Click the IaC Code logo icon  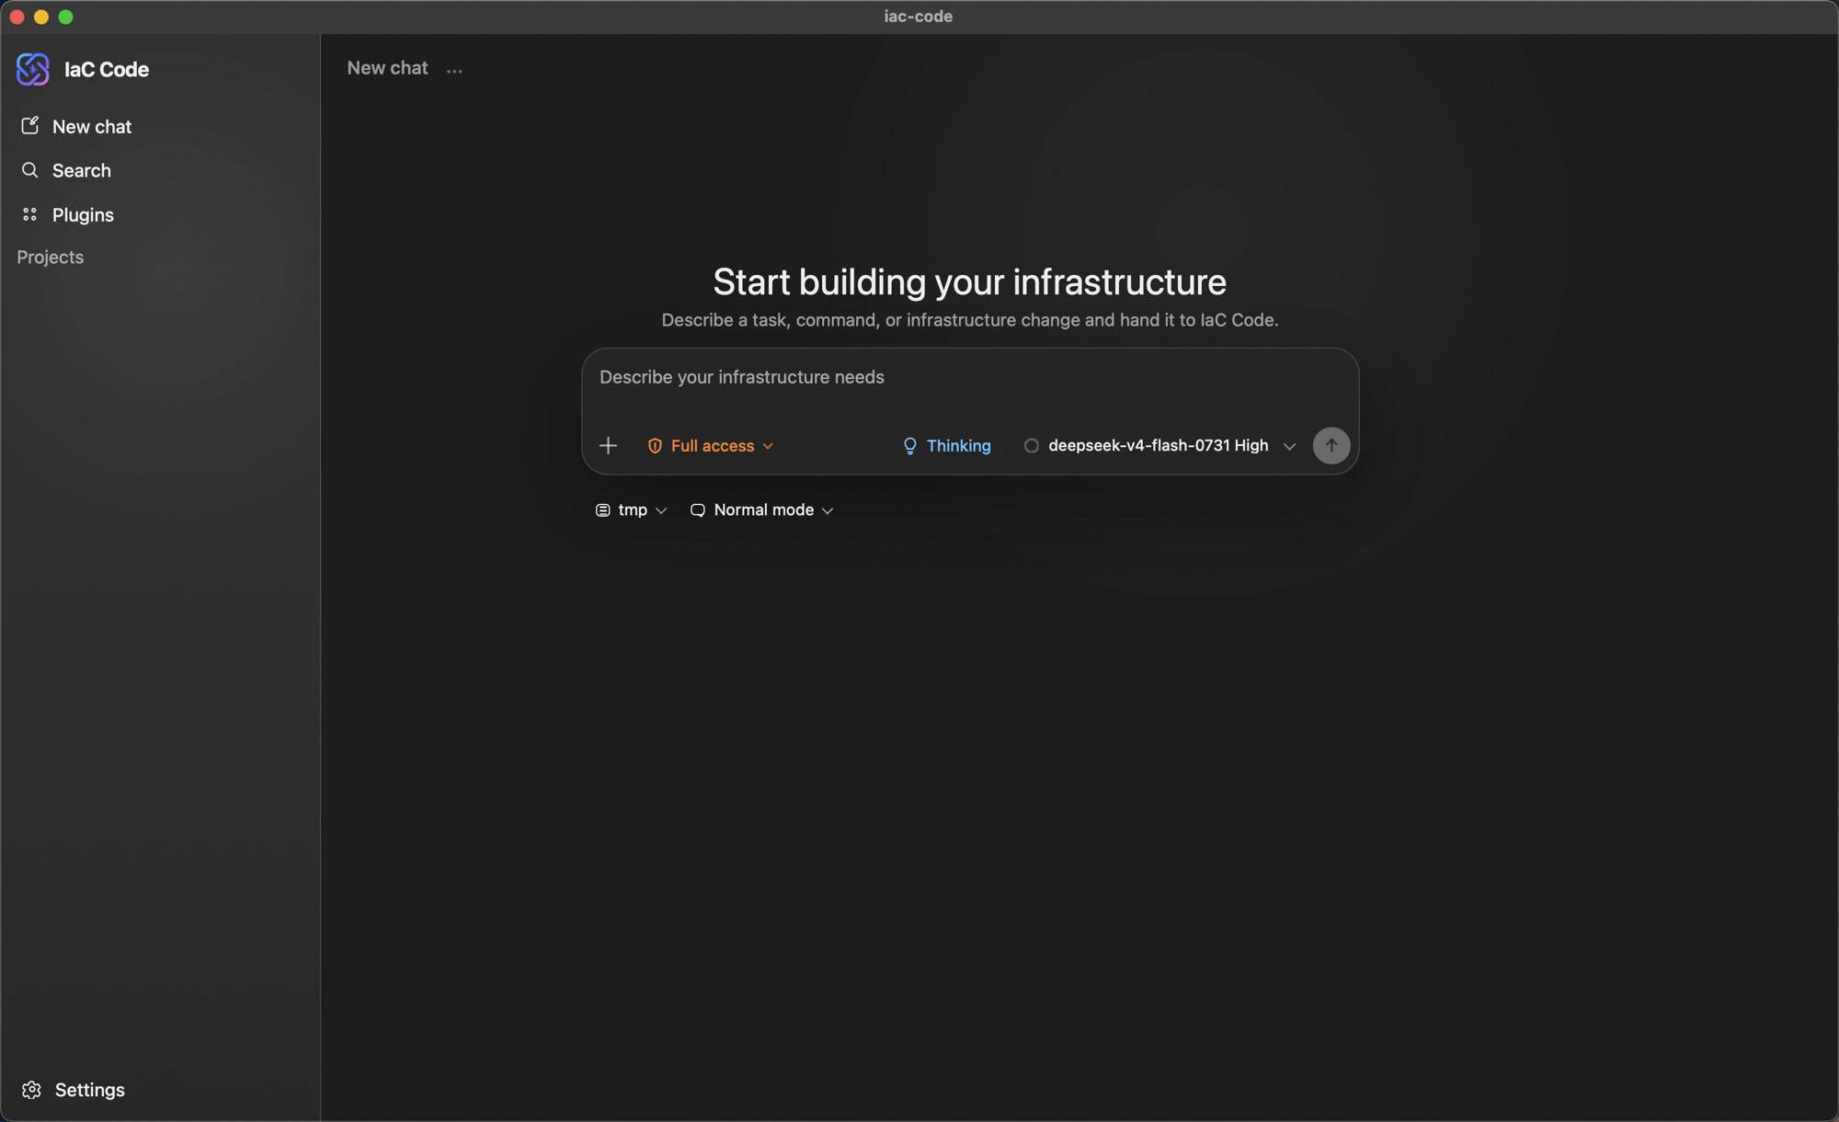tap(33, 69)
